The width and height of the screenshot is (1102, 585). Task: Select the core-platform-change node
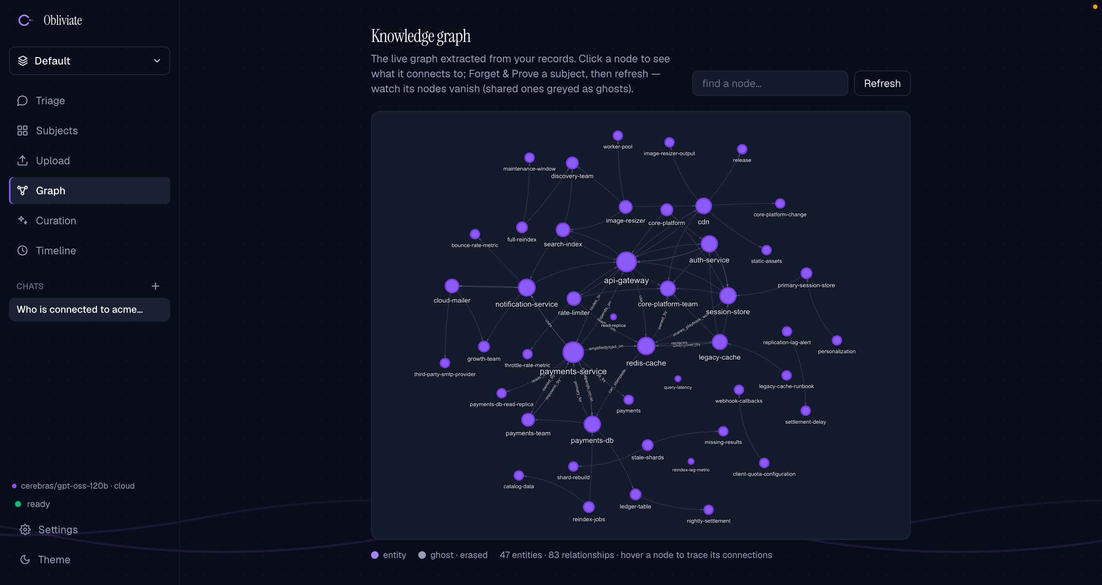click(x=780, y=204)
